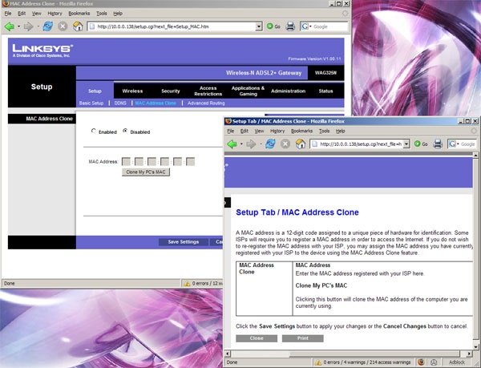Click URL address bar in rear window
481x368 pixels.
175,26
